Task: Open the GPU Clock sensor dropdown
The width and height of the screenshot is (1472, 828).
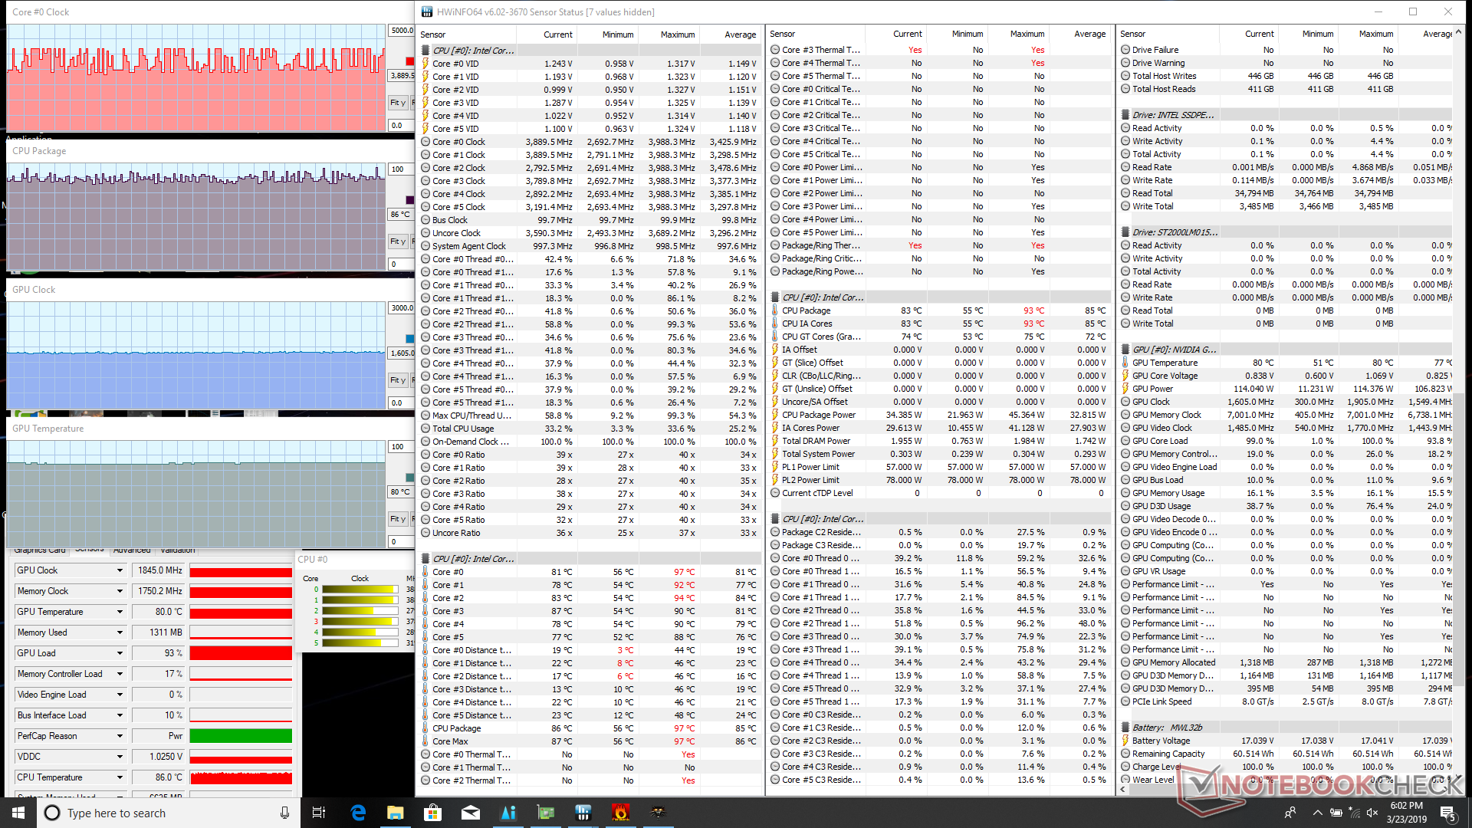Action: 120,570
